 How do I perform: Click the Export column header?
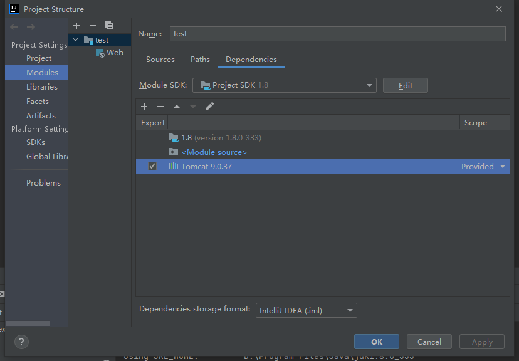(152, 123)
